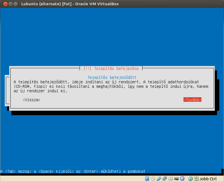The height and width of the screenshot is (182, 224).
Task: Click the '[!!] Telepítés befejezése' dialog title
Action: 111,68
